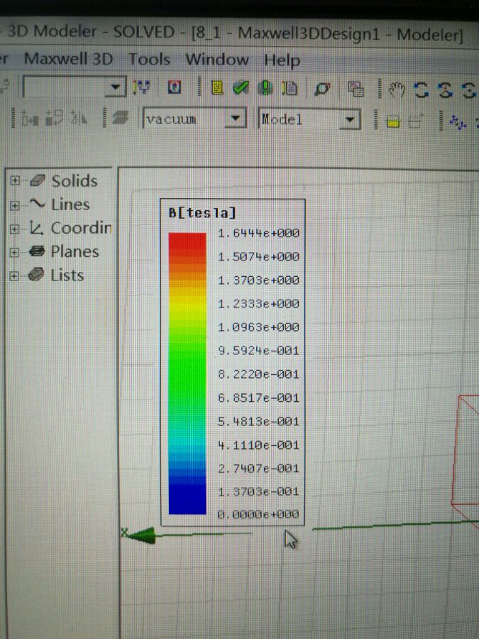Click inside the empty combo box field

65,87
